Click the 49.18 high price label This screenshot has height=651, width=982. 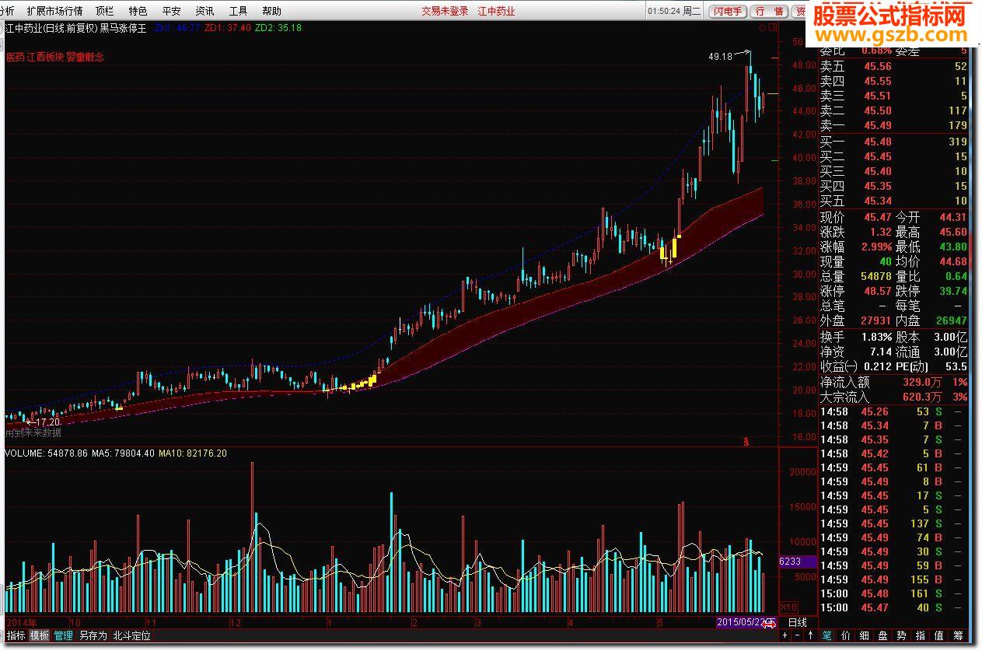click(721, 57)
